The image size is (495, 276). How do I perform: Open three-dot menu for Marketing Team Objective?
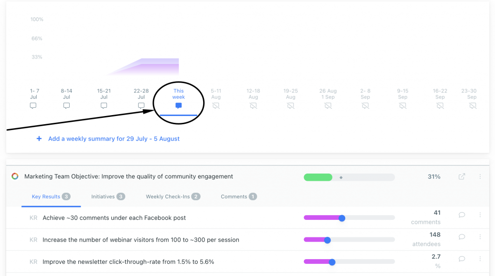[x=480, y=176]
